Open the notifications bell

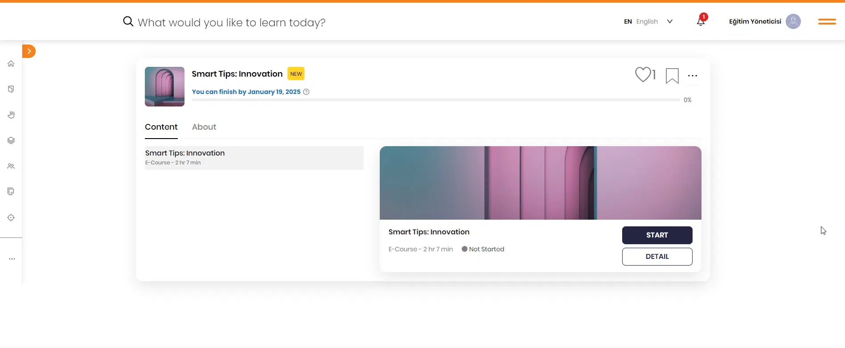[701, 20]
